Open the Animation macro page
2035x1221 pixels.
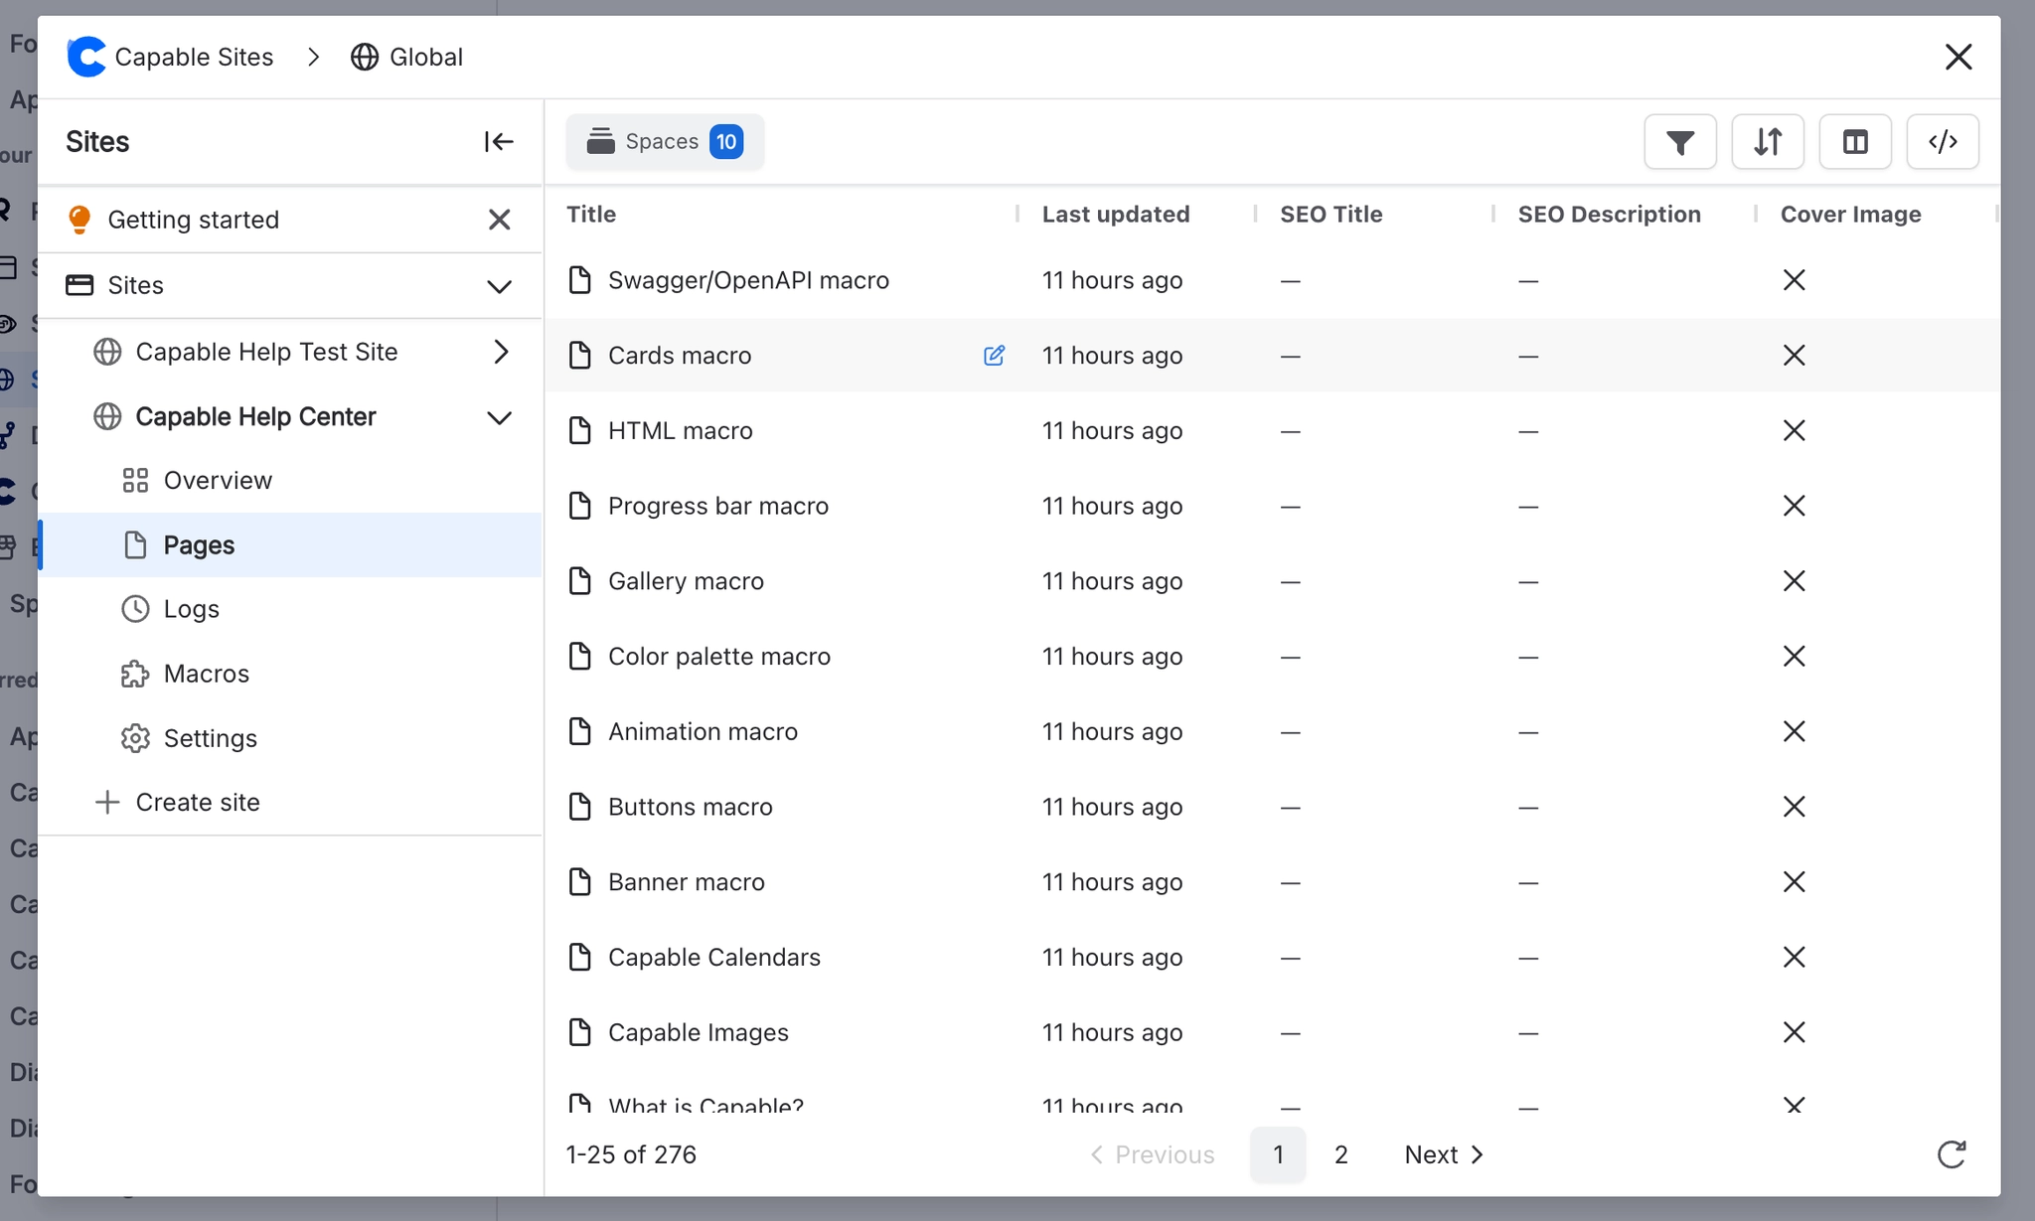pyautogui.click(x=703, y=731)
